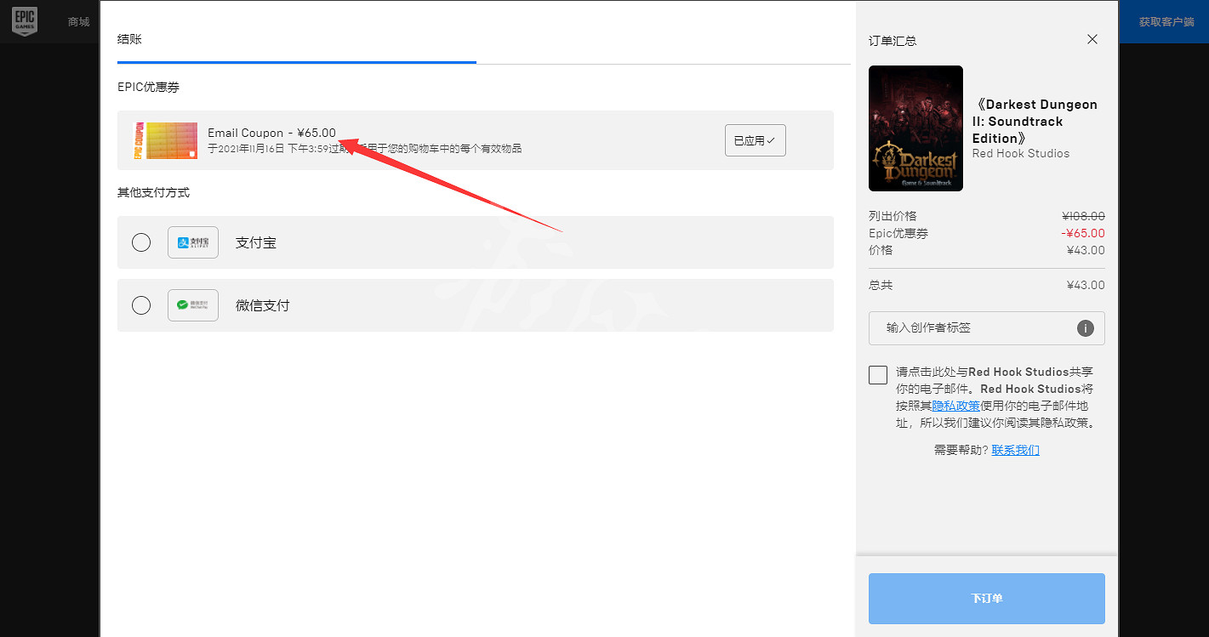Click the 微信支付 payment option label
The width and height of the screenshot is (1209, 637).
(262, 305)
